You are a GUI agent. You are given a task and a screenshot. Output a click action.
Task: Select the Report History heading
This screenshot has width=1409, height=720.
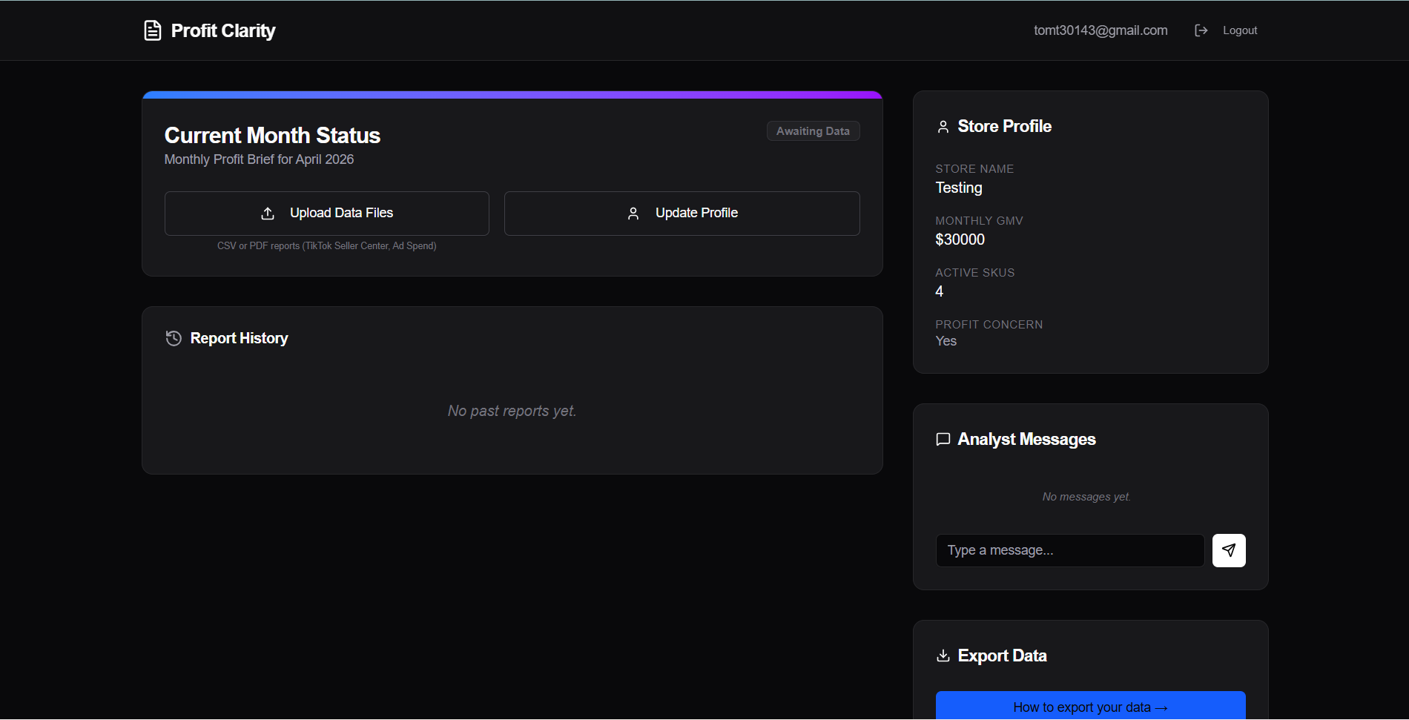point(239,338)
